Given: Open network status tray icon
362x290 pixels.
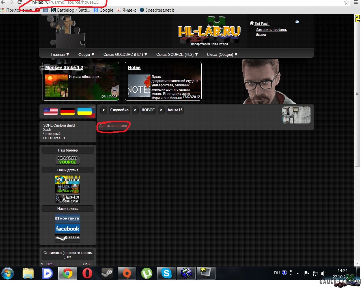Looking at the screenshot, I should pos(315,274).
